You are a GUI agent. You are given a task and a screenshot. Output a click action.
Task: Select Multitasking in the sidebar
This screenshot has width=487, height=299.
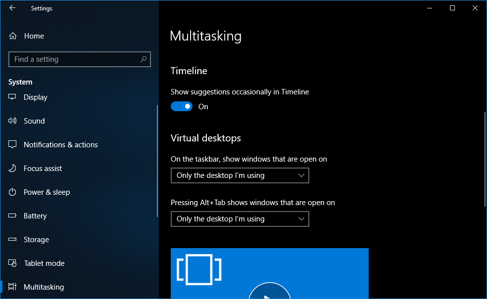tap(44, 287)
